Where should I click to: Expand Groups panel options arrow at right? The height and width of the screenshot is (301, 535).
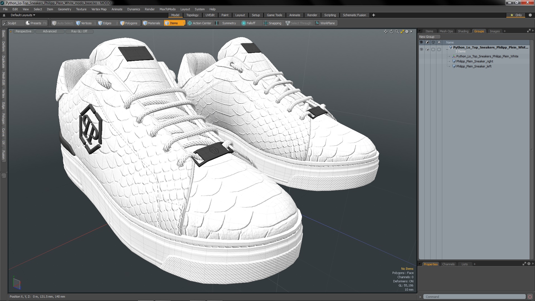click(533, 31)
